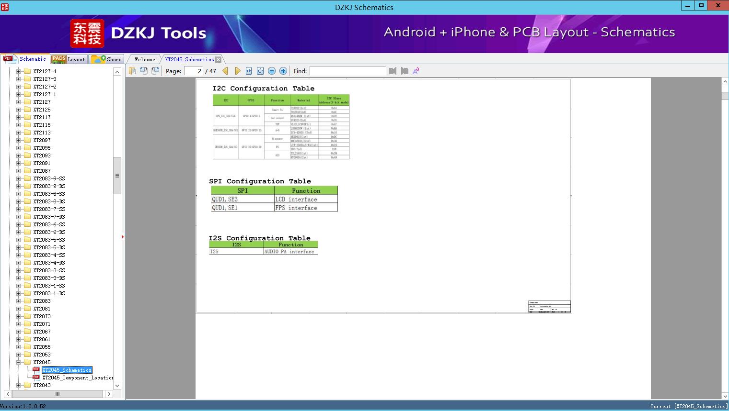Click the tree vertical scrollbar thumb

click(117, 176)
